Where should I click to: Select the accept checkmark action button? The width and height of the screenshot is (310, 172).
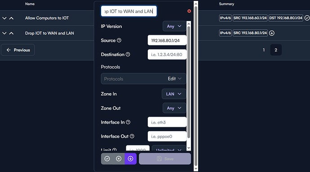pyautogui.click(x=107, y=159)
